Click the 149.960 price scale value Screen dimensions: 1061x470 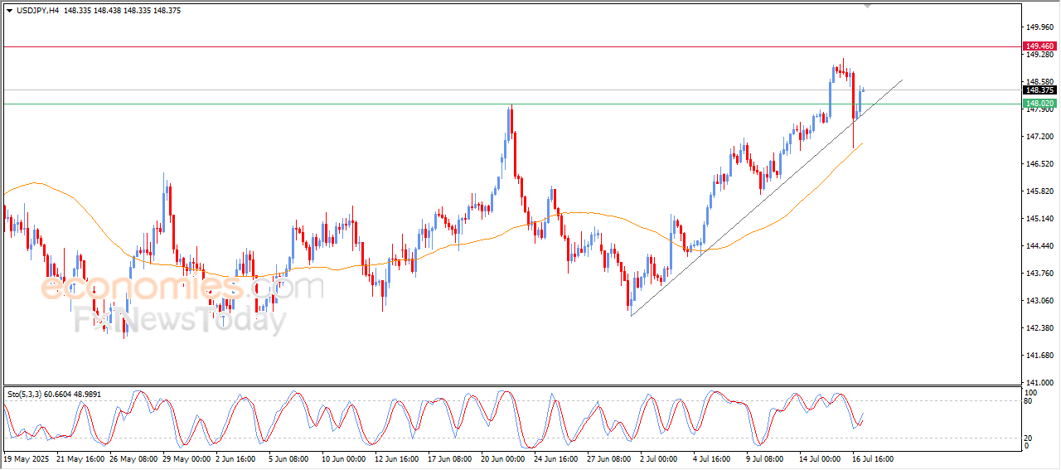click(1041, 27)
